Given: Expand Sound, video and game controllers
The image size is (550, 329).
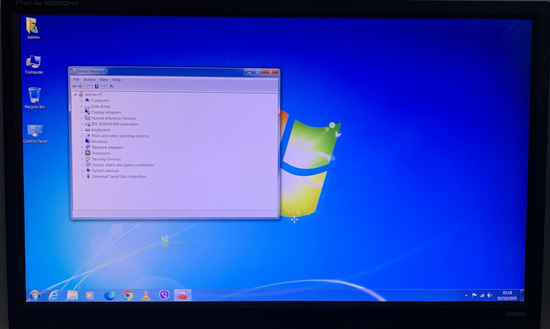Looking at the screenshot, I should pos(82,165).
